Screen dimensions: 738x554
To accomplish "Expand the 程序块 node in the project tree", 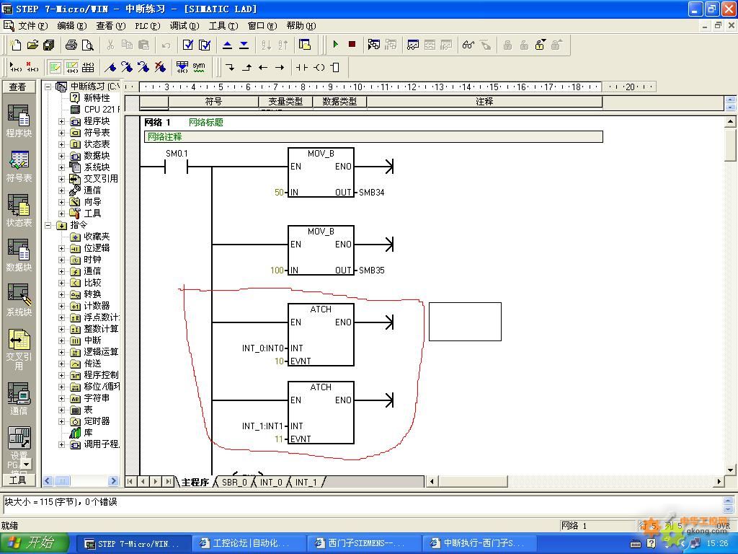I will pos(62,121).
